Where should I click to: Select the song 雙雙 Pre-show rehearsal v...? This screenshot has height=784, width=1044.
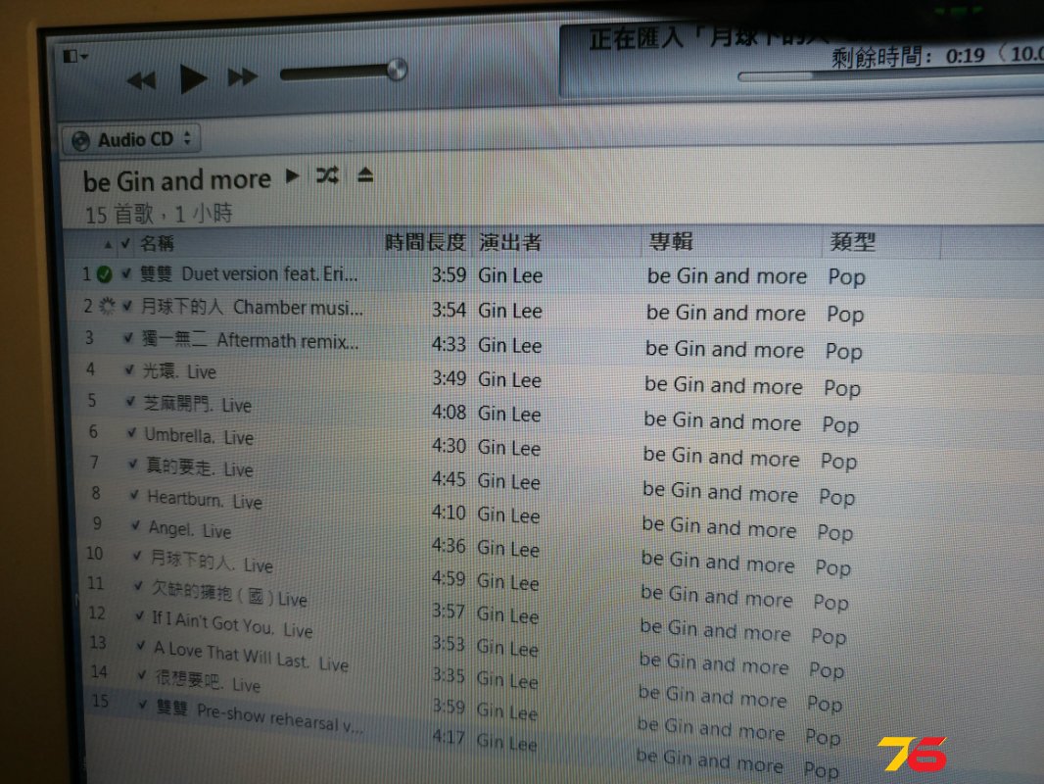point(260,717)
